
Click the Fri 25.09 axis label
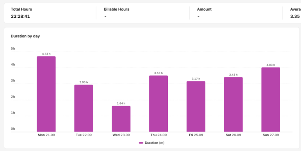[x=196, y=135]
